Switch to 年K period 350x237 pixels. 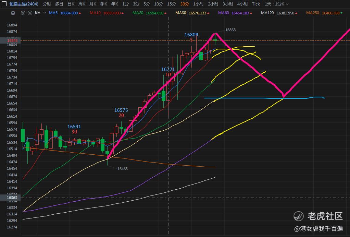(115, 4)
